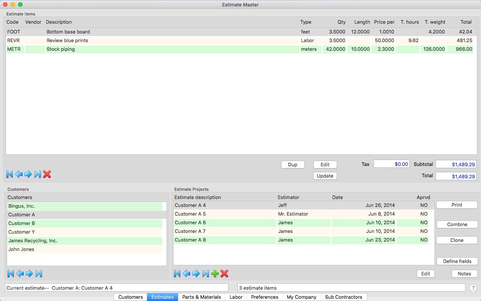Click into the Tax amount field

391,164
